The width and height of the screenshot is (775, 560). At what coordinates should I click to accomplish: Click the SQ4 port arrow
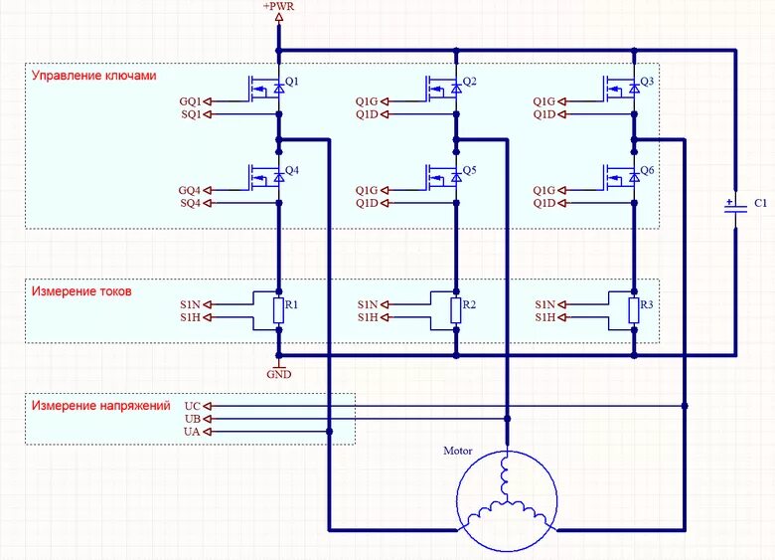pyautogui.click(x=208, y=203)
